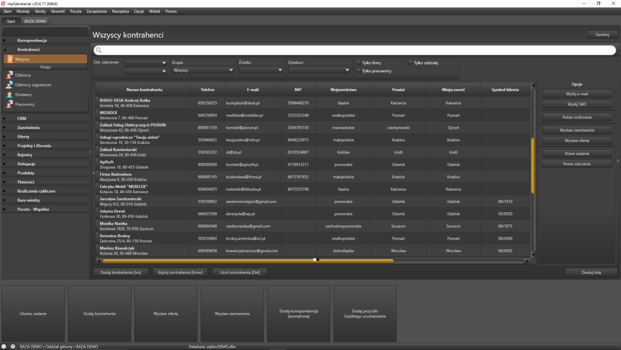Open the Słowniki menu
The image size is (621, 350).
click(x=58, y=12)
